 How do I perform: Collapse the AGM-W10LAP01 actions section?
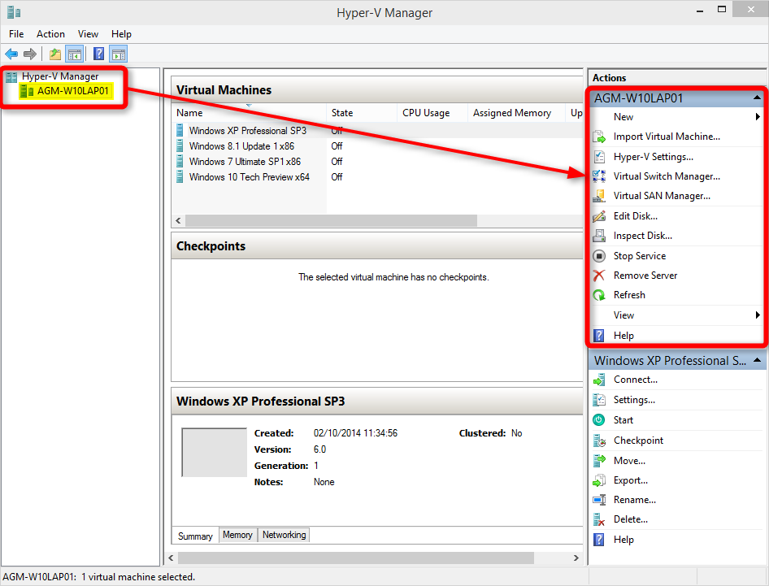click(x=758, y=98)
